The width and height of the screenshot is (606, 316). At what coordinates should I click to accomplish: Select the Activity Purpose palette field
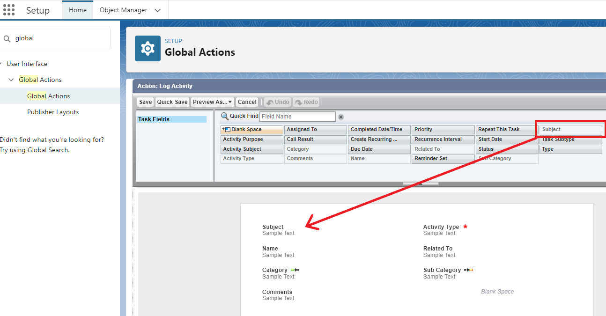click(x=252, y=140)
